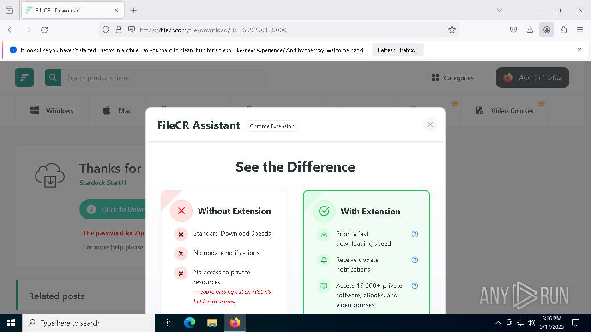The height and width of the screenshot is (332, 591).
Task: Click the Refresh Firefox... button
Action: click(x=398, y=50)
